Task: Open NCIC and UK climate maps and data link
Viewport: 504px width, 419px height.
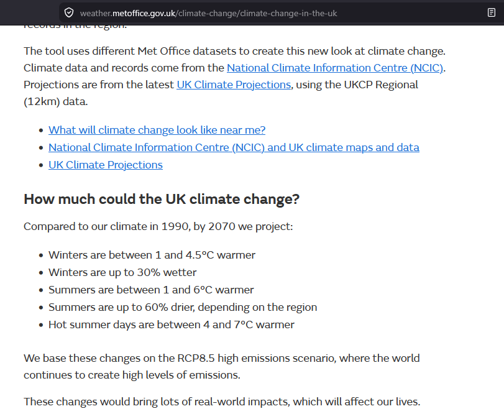Action: [x=234, y=147]
